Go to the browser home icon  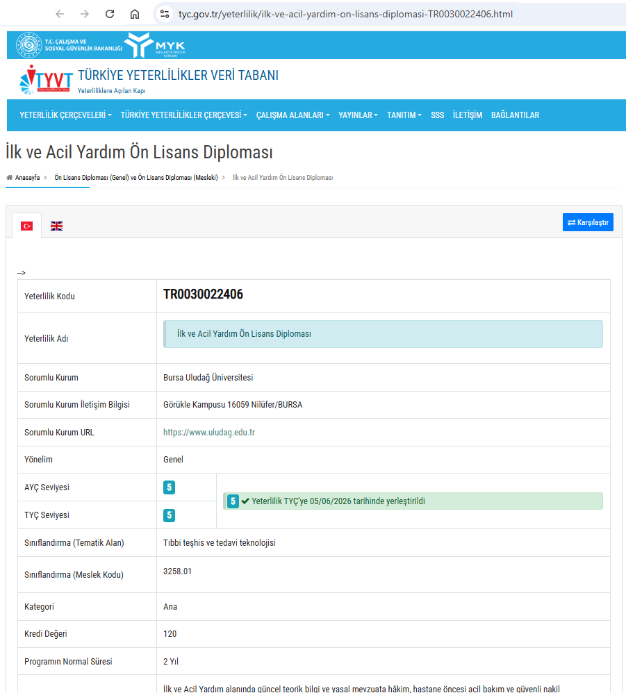tap(135, 14)
